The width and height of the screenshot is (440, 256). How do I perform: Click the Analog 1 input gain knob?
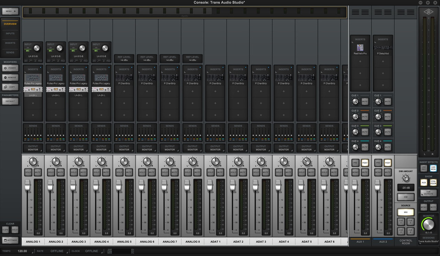[x=37, y=48]
